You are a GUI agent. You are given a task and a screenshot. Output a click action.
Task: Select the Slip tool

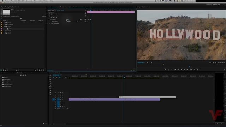(x=50, y=87)
